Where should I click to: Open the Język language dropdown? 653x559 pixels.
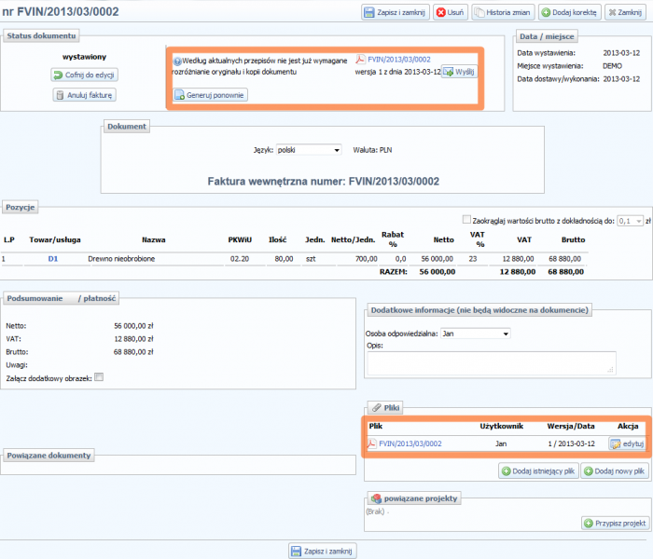coord(309,149)
